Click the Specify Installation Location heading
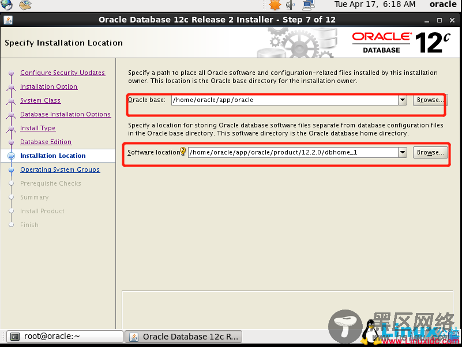 (63, 43)
